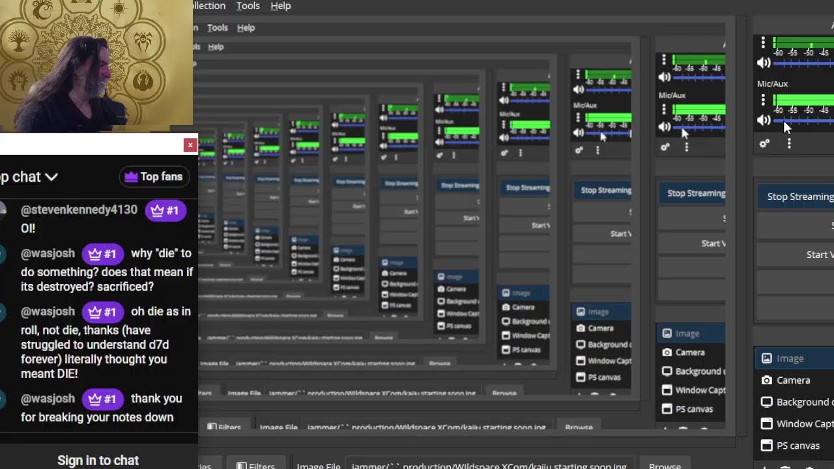Open gear icon in second-largest nested OBS mixer
The image size is (834, 469).
(665, 147)
